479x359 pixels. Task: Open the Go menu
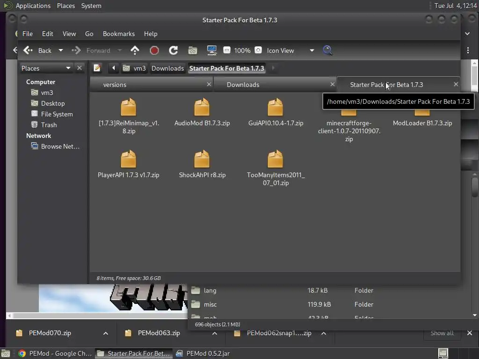(89, 34)
